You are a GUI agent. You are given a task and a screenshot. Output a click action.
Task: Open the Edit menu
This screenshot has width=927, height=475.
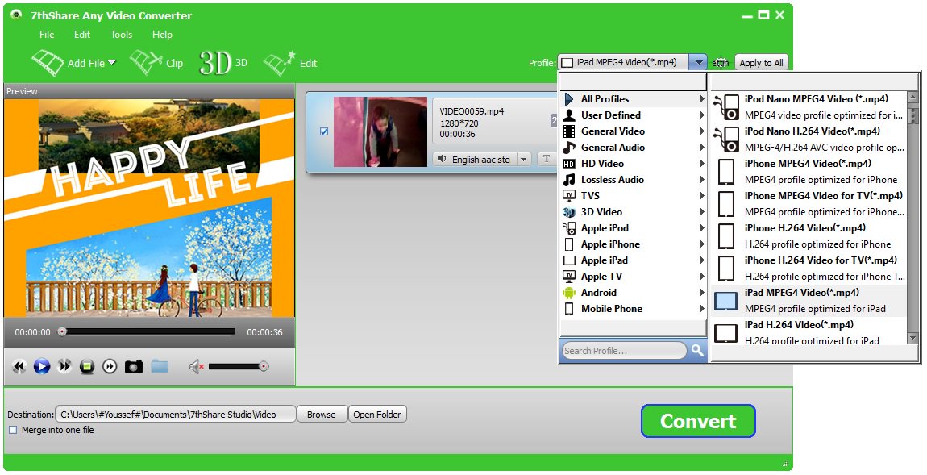(82, 35)
